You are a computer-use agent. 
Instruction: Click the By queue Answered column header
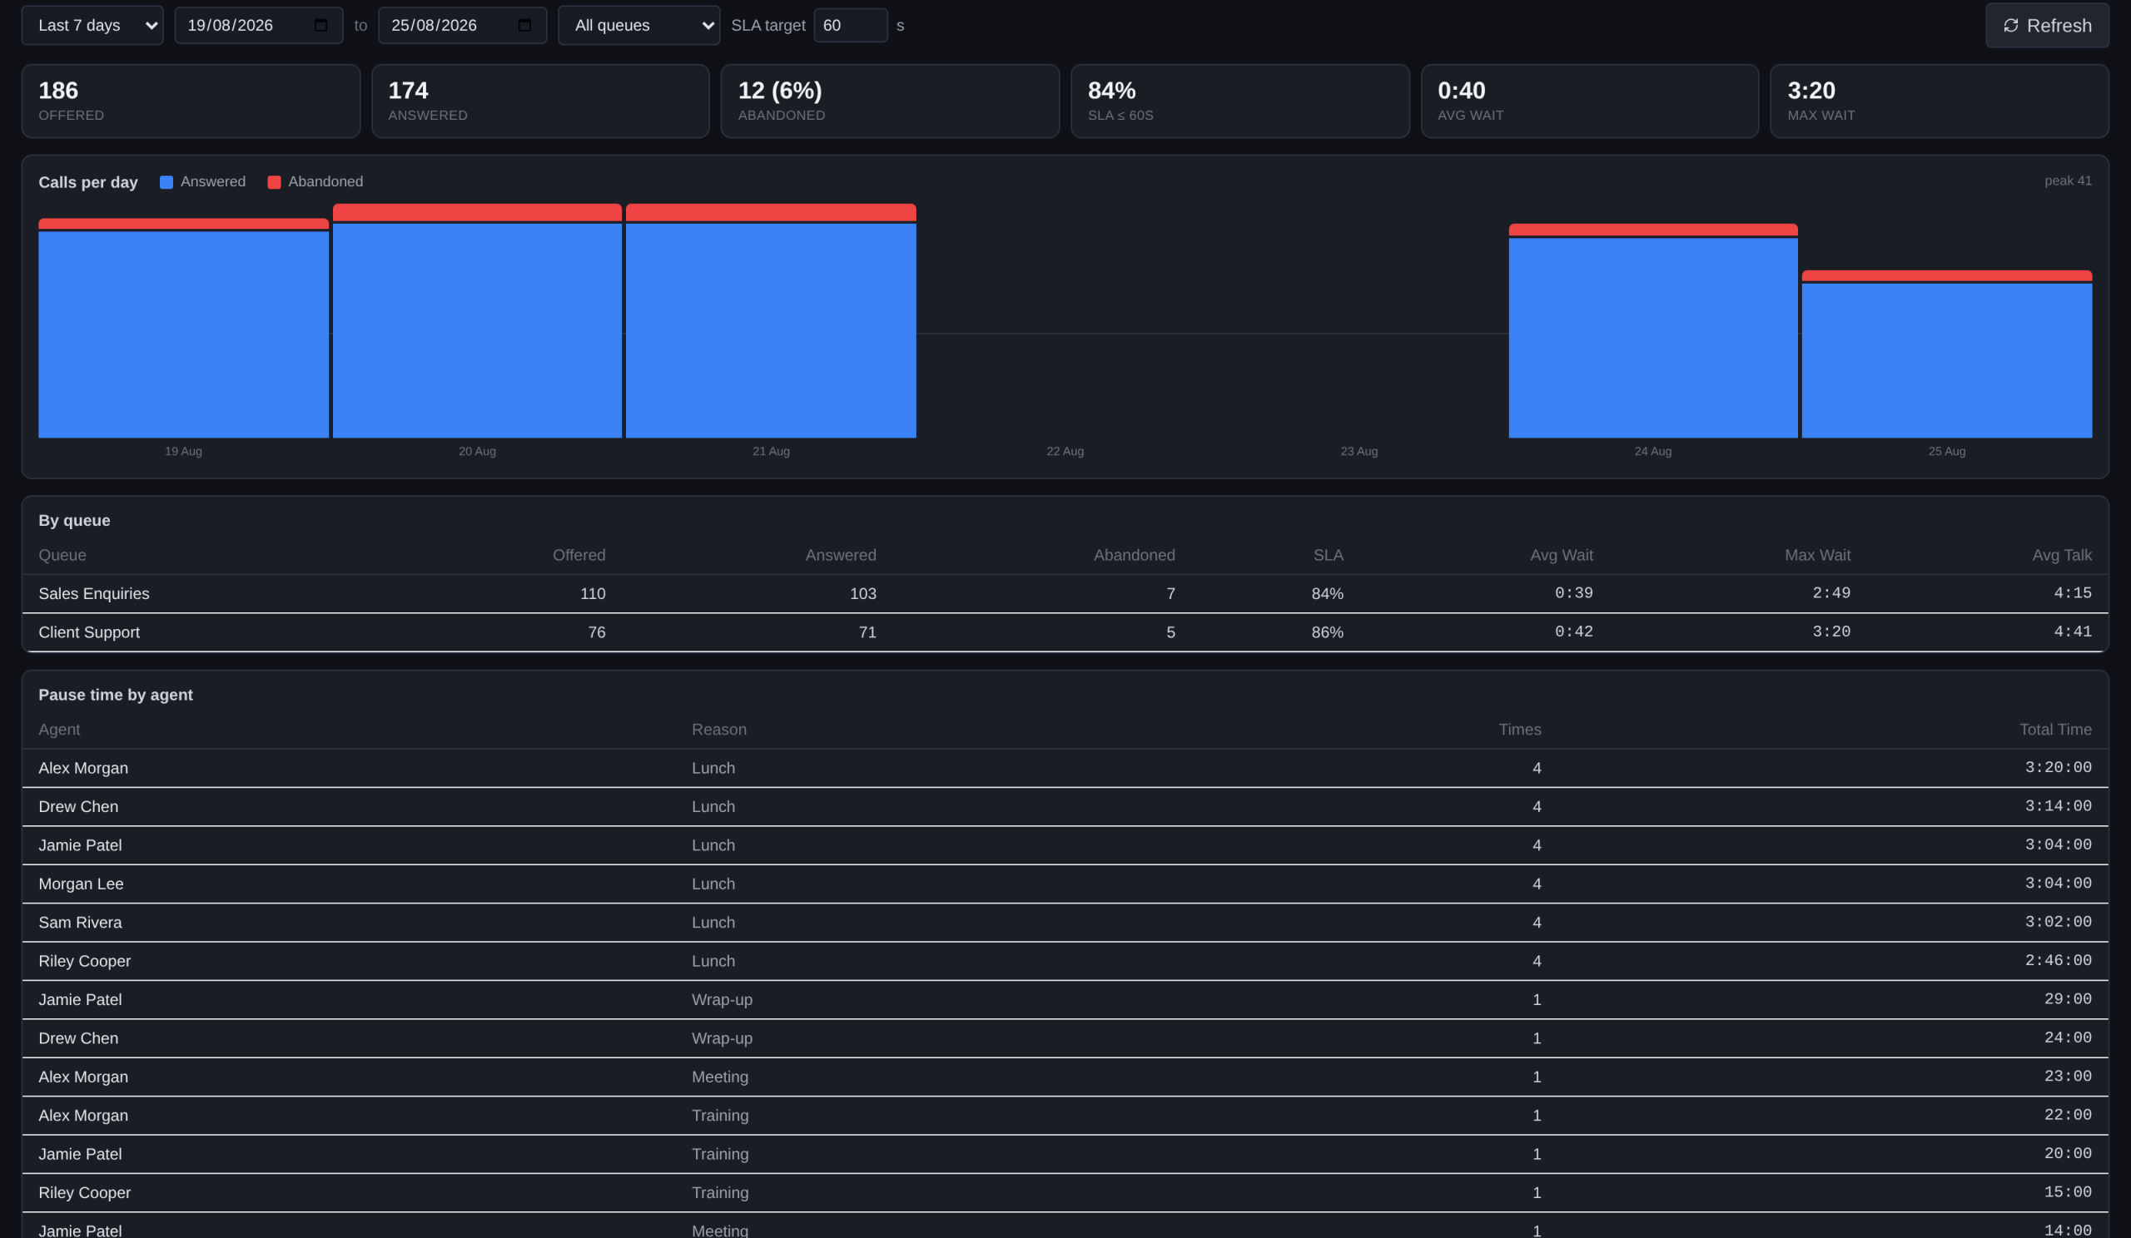[x=841, y=555]
